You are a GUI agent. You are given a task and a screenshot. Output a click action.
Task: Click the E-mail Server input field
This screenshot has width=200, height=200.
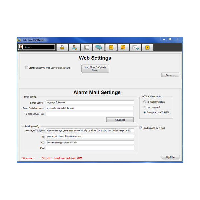[90, 102]
